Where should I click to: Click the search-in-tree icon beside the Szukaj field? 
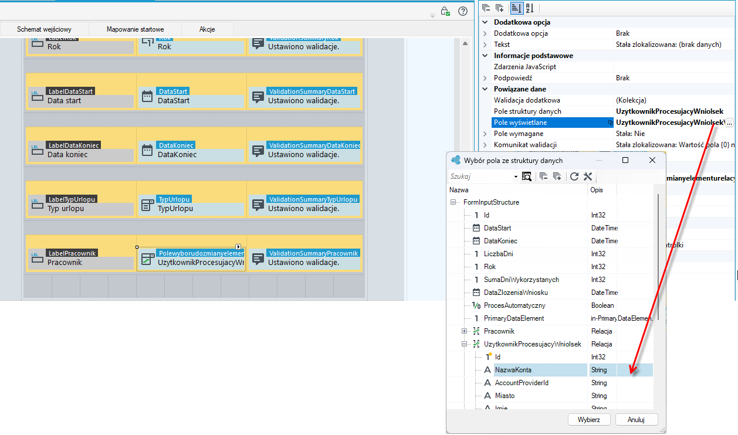pos(527,176)
